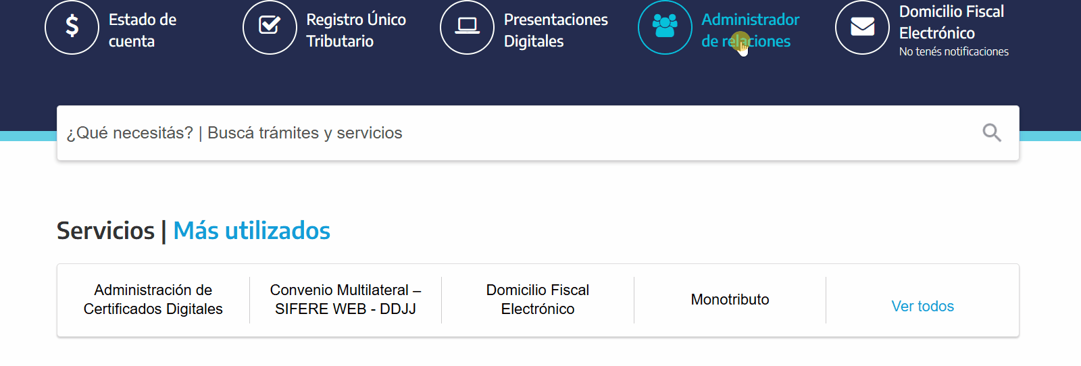1081x366 pixels.
Task: Open the Registro Único Tributario text link
Action: (x=356, y=30)
